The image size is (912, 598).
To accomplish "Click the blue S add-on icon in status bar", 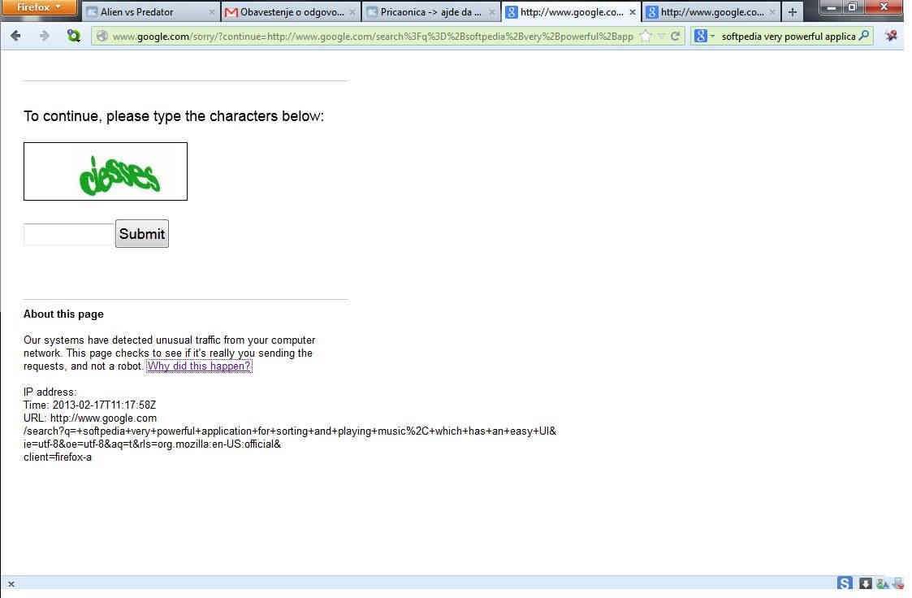I will click(845, 583).
